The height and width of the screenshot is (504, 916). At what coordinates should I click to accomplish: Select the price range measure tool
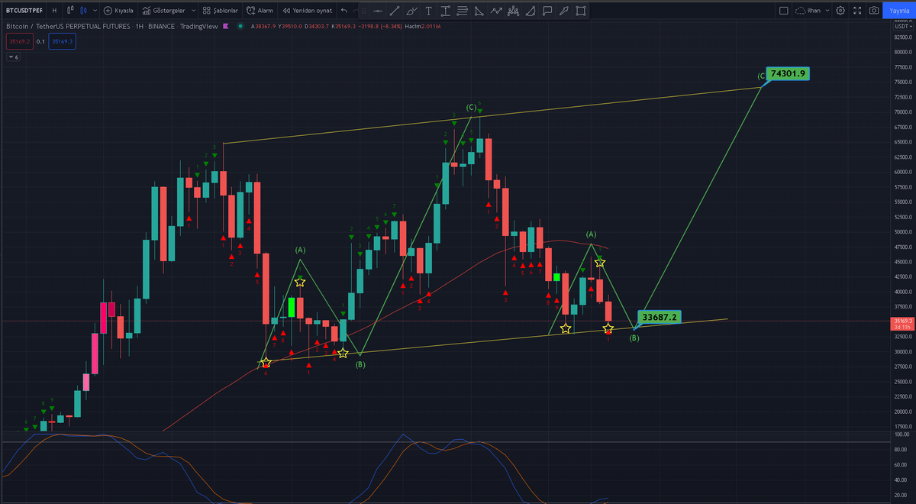coord(446,11)
